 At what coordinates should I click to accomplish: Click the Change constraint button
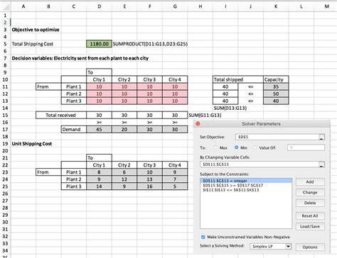click(310, 192)
